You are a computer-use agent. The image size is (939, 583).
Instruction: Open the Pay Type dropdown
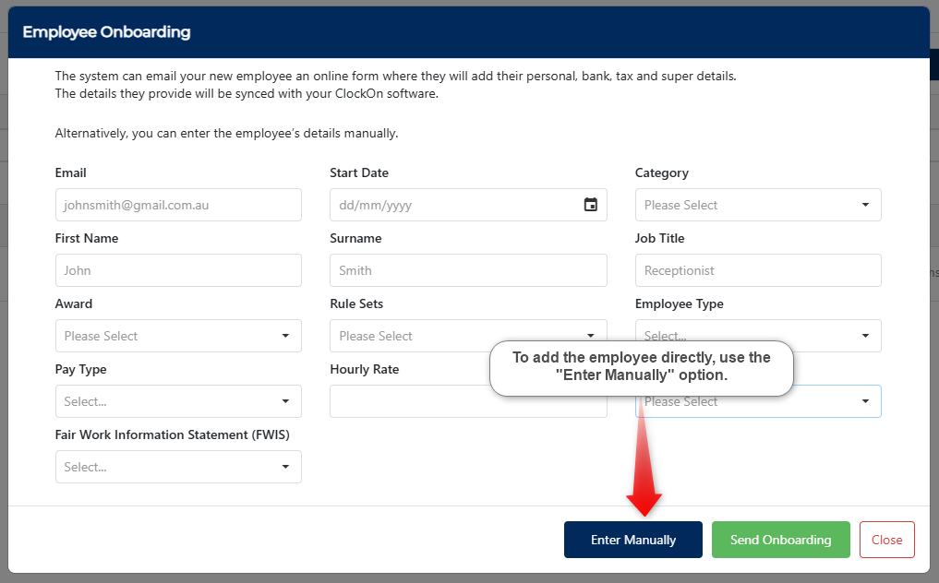coord(177,401)
